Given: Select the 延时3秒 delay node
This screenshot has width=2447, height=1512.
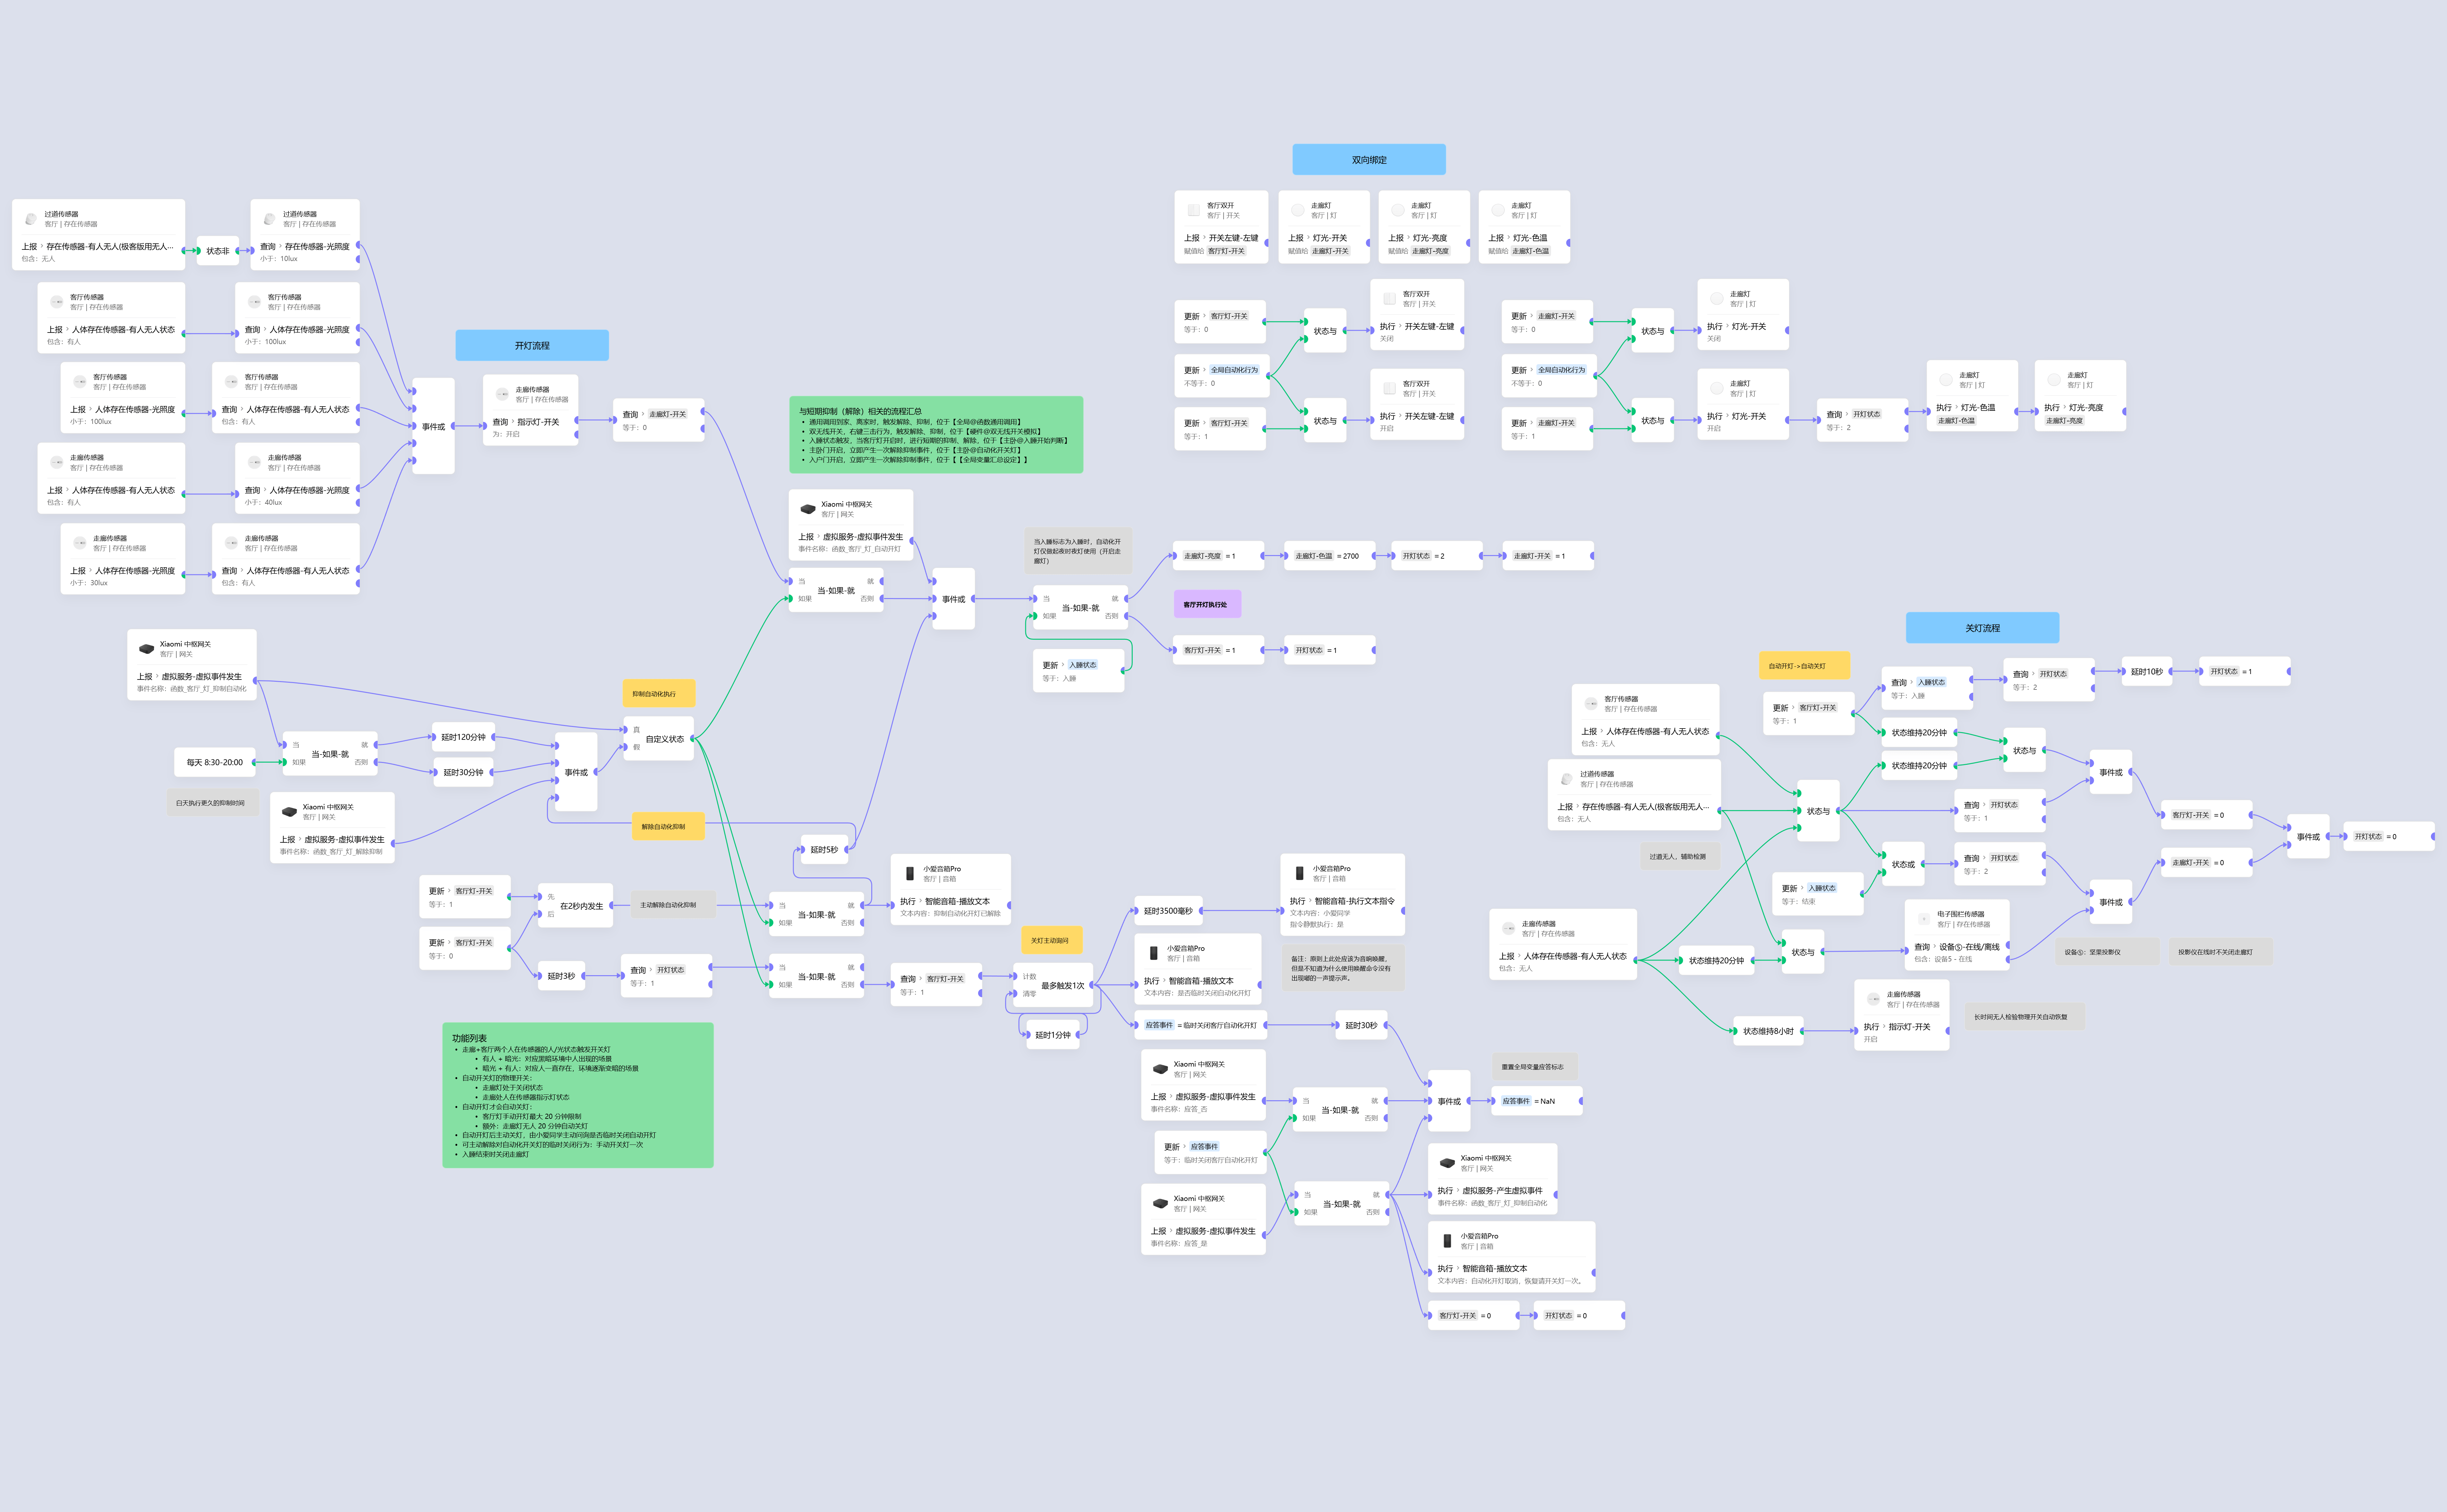Looking at the screenshot, I should [x=561, y=976].
